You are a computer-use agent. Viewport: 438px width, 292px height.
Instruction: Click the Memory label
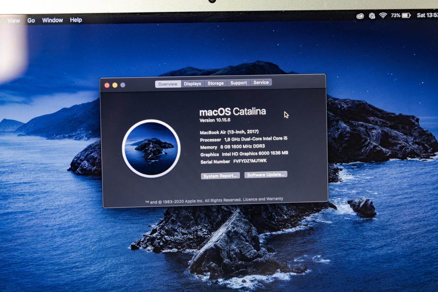pos(209,147)
